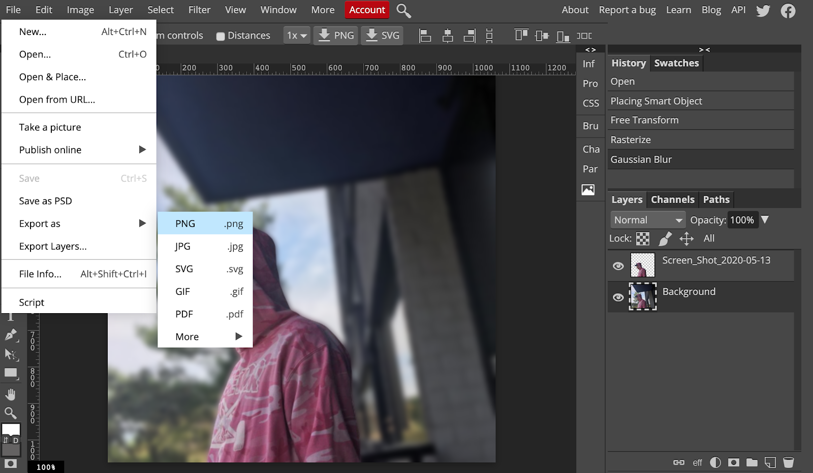Switch to the Channels tab
The height and width of the screenshot is (473, 813).
tap(672, 199)
